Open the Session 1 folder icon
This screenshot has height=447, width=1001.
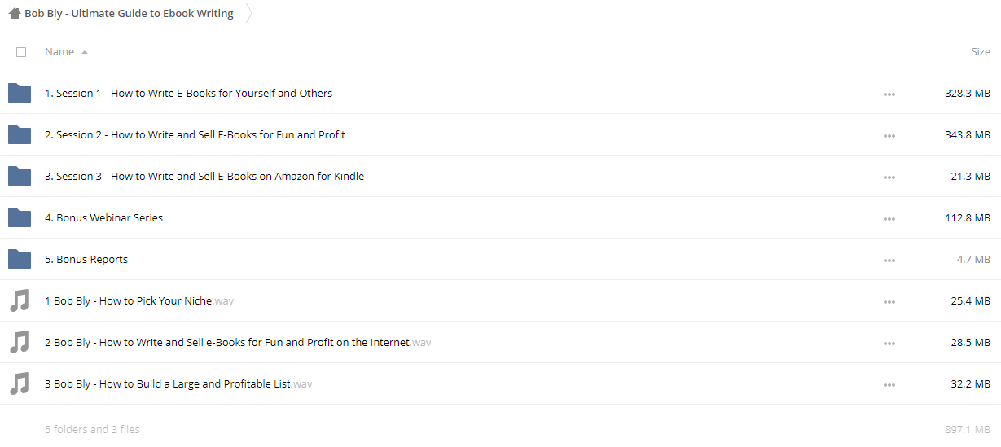tap(20, 93)
